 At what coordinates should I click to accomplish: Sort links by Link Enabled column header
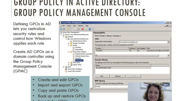coord(141,48)
